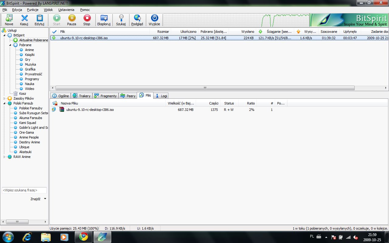This screenshot has width=389, height=243.
Task: Click the ISO archive file icon in Pliki
Action: tap(62, 110)
